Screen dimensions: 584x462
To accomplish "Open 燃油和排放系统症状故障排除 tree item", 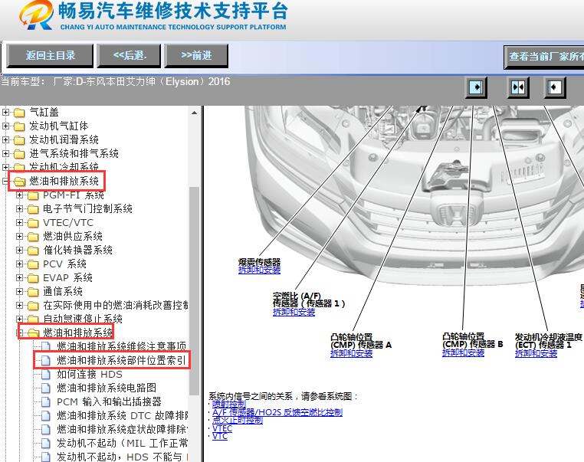I will coord(123,429).
